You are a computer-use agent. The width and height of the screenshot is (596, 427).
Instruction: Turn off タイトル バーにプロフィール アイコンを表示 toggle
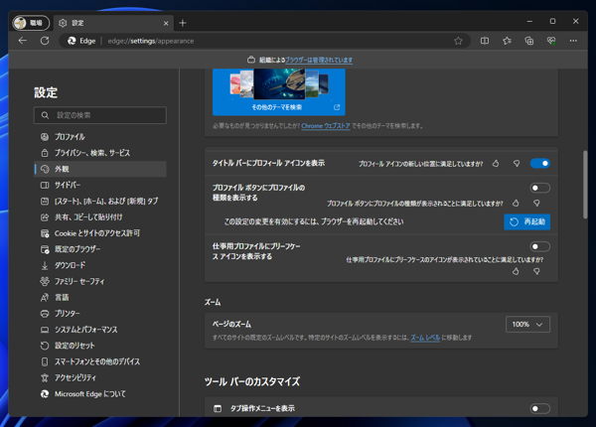539,163
